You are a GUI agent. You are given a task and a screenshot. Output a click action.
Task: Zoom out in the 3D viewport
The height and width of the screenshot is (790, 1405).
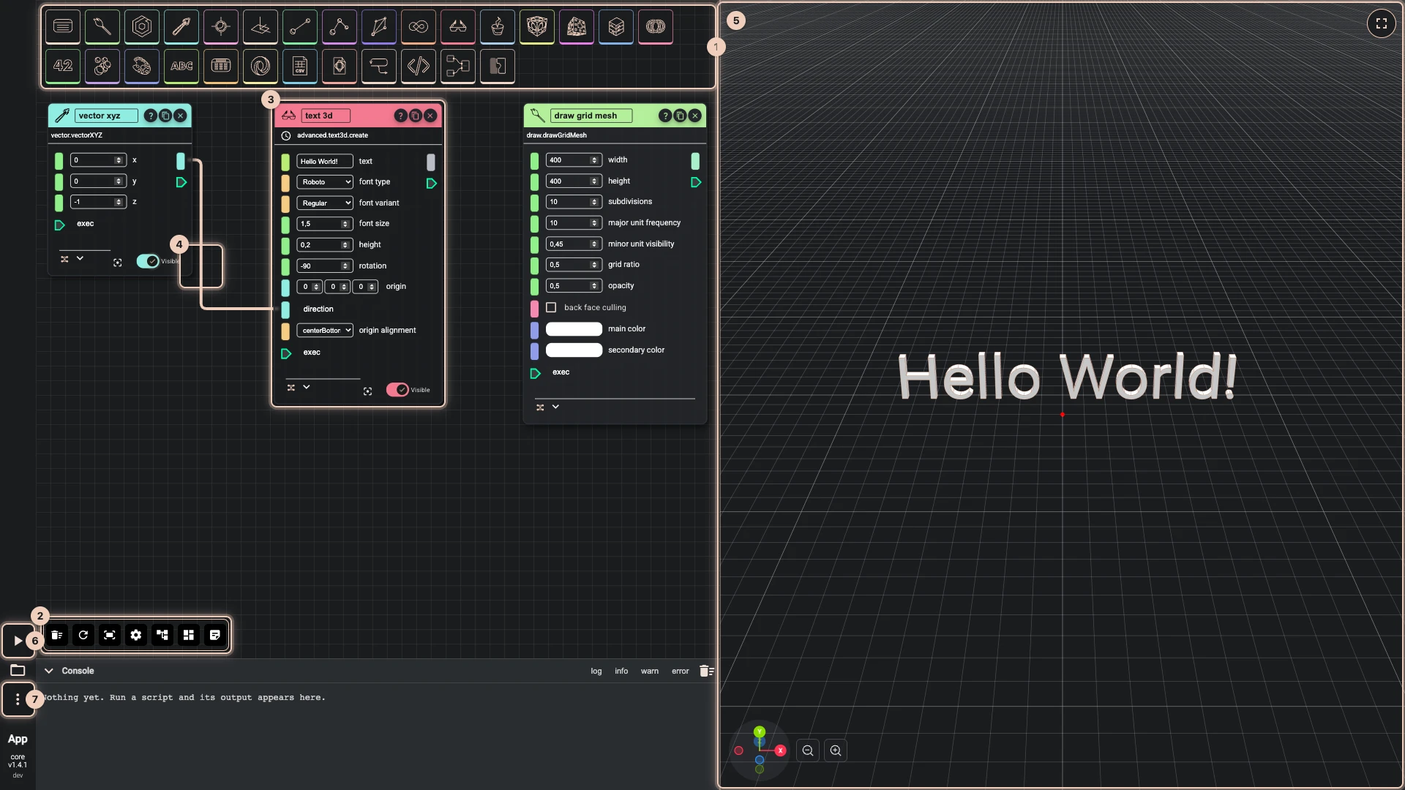808,750
